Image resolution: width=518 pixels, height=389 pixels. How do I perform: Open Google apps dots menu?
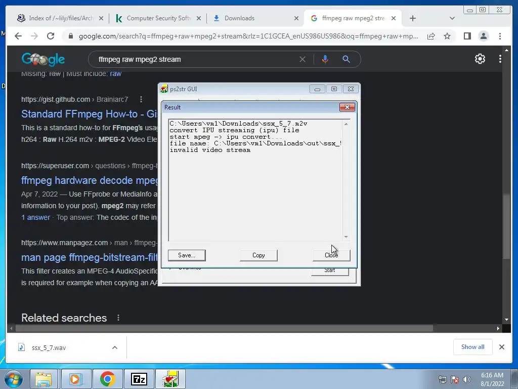[x=500, y=59]
